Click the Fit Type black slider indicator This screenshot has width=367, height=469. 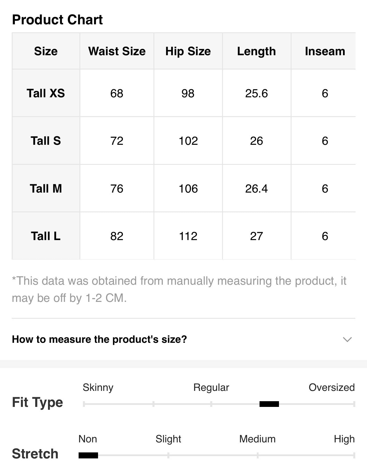click(269, 404)
